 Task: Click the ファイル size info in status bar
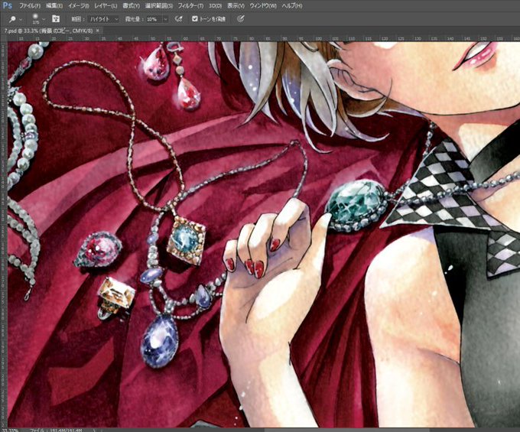[56, 430]
